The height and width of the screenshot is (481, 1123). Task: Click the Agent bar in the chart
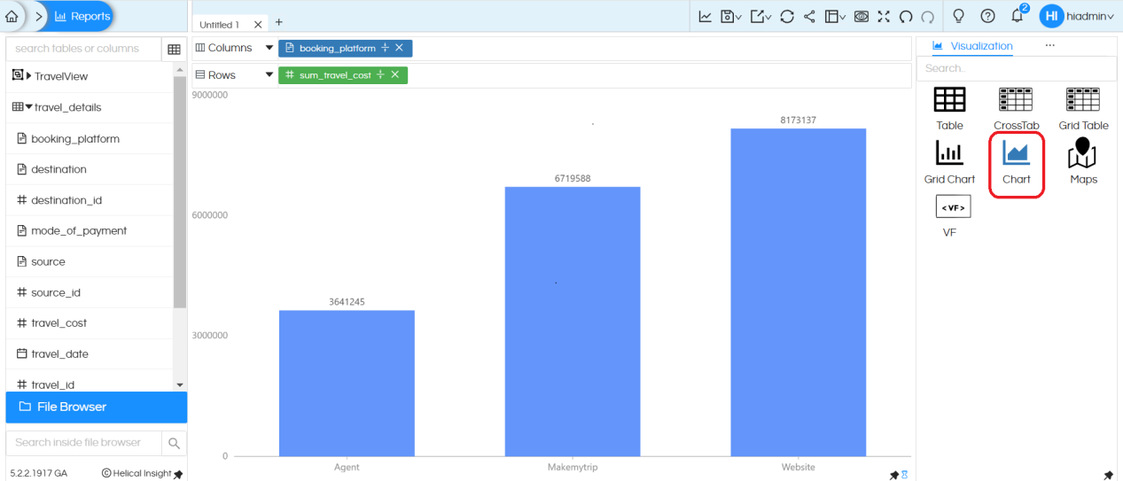[347, 383]
